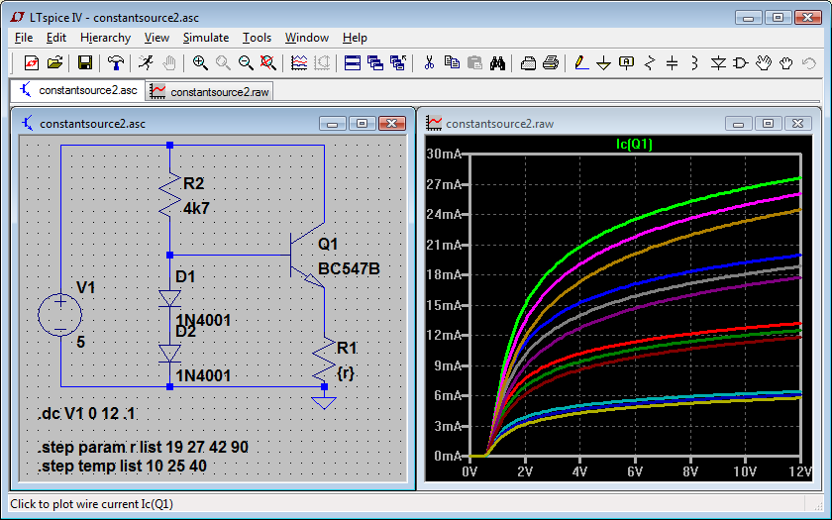Click the '.dc V1 0 12 .1' directive
Image resolution: width=832 pixels, height=520 pixels.
[x=86, y=413]
